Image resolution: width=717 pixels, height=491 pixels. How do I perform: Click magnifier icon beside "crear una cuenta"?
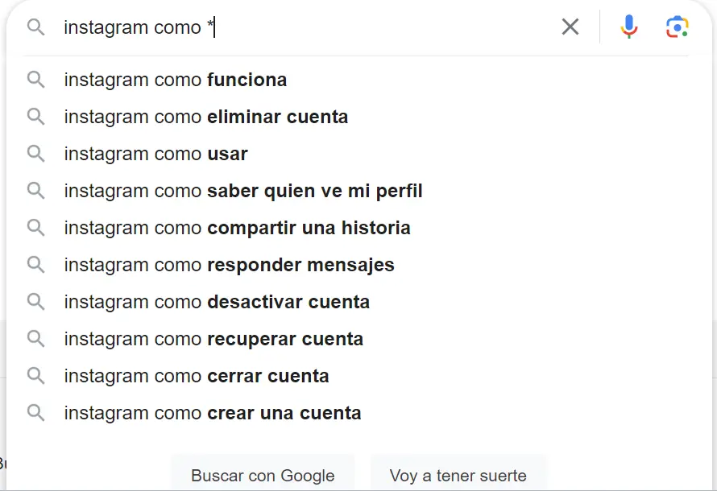35,413
